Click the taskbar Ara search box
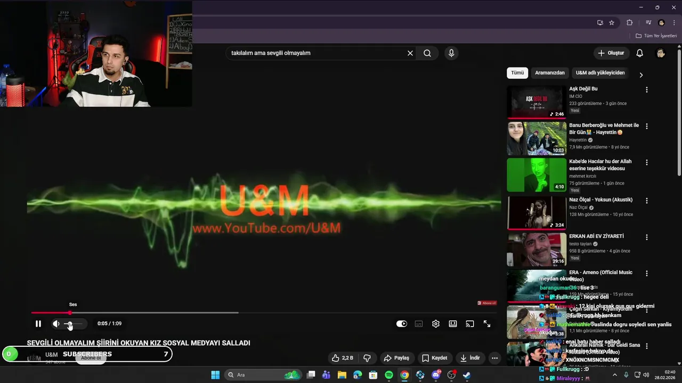Viewport: 682px width, 383px height. pyautogui.click(x=263, y=375)
